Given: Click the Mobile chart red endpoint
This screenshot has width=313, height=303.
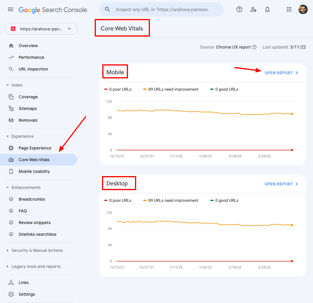Looking at the screenshot, I should [292, 150].
